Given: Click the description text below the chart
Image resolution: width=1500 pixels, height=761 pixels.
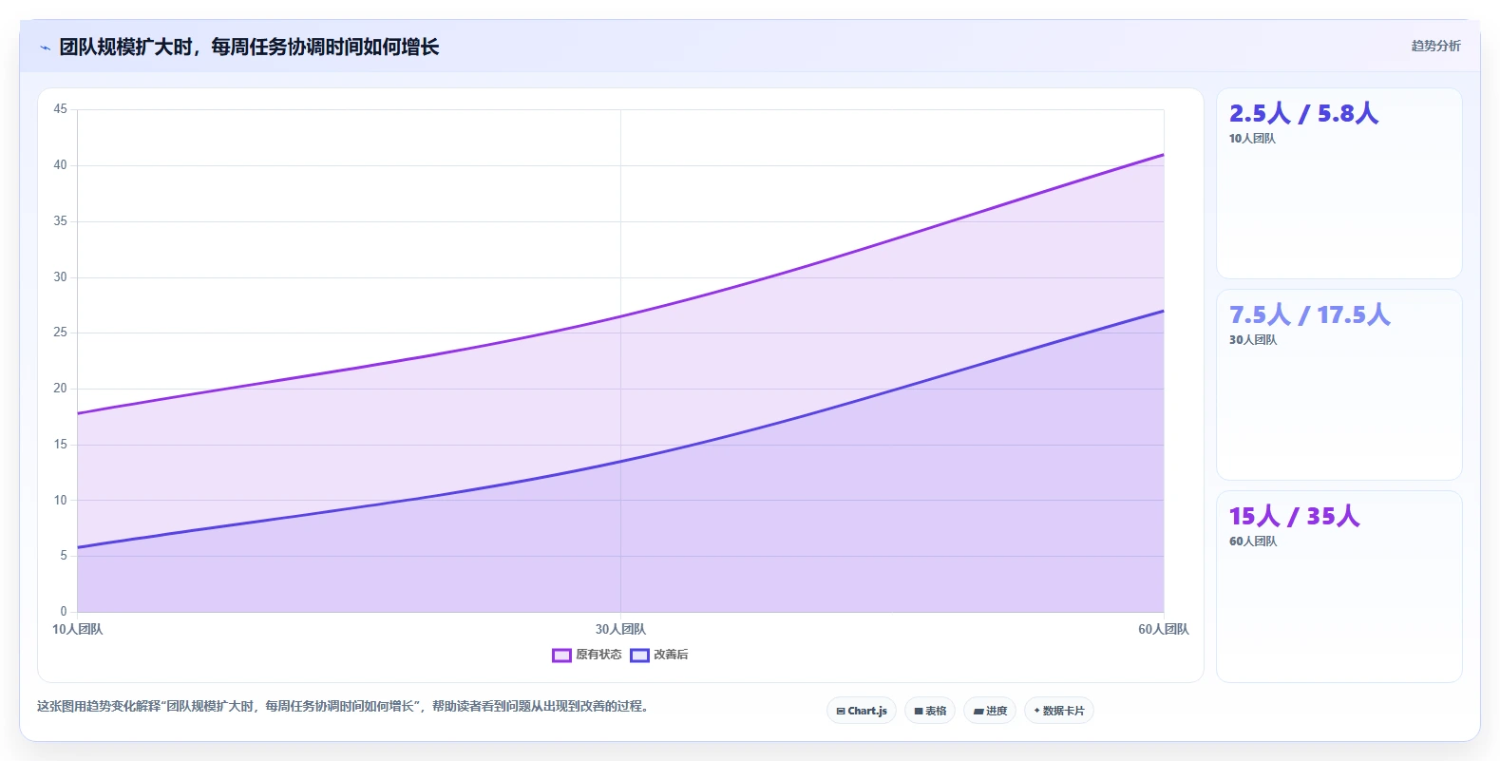Looking at the screenshot, I should click(x=344, y=707).
